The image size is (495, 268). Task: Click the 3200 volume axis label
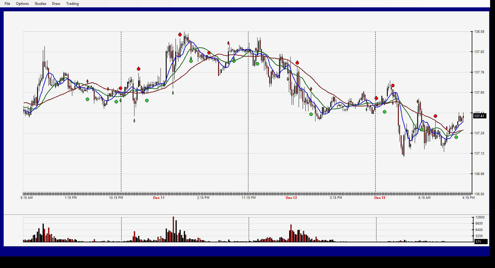point(478,237)
